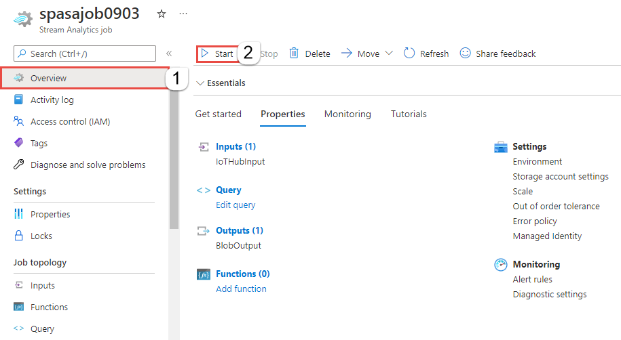Open Tags in the sidebar

(39, 143)
